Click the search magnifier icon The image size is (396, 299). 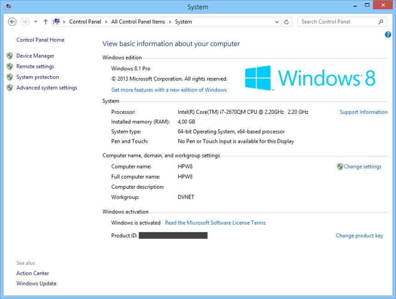pos(381,22)
